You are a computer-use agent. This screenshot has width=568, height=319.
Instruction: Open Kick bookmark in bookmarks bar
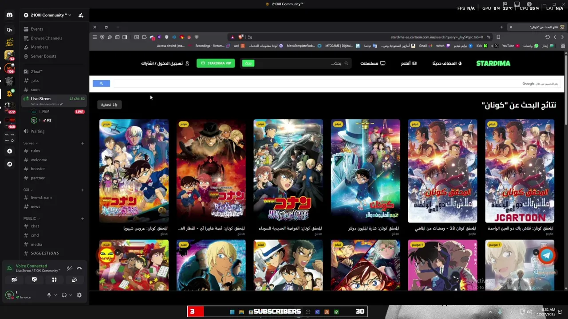[482, 46]
